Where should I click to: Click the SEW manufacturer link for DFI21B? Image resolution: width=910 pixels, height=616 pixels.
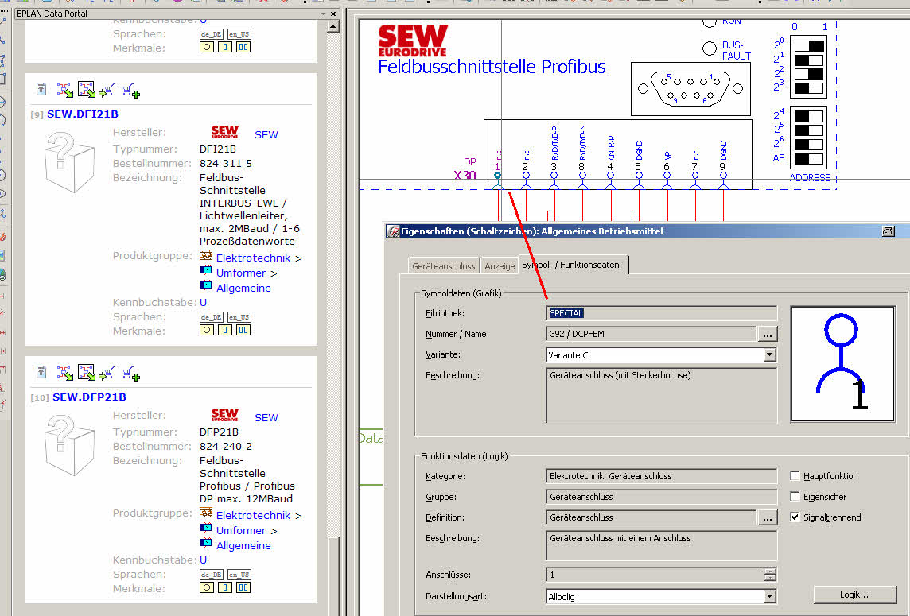[x=266, y=134]
